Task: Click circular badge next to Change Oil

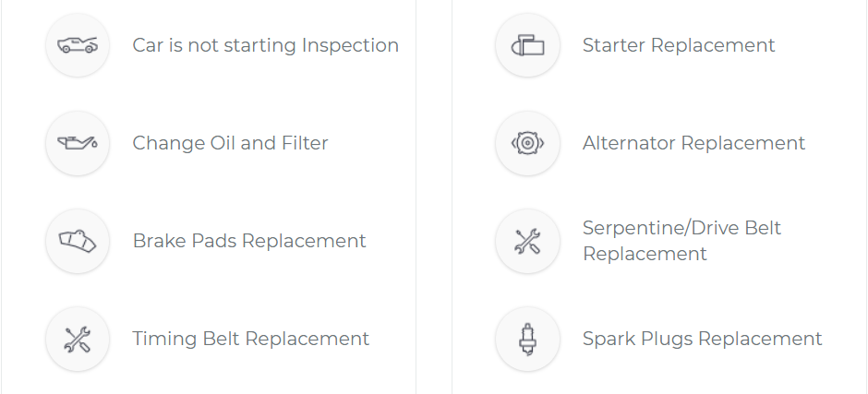Action: [x=78, y=143]
